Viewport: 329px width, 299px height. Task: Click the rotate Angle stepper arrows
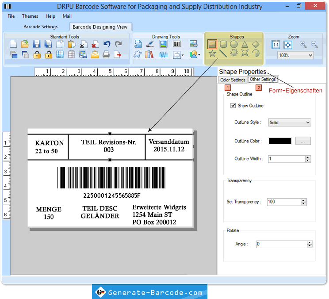pos(310,244)
